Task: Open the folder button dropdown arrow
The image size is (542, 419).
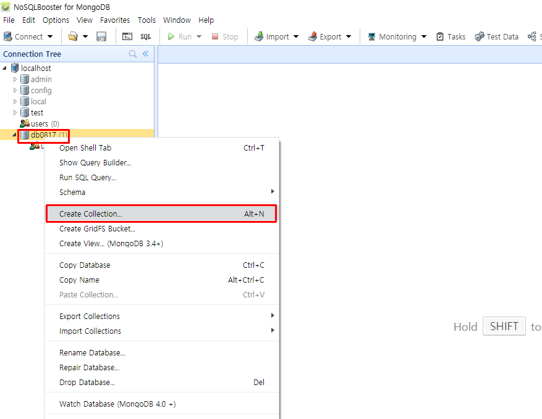Action: 85,36
